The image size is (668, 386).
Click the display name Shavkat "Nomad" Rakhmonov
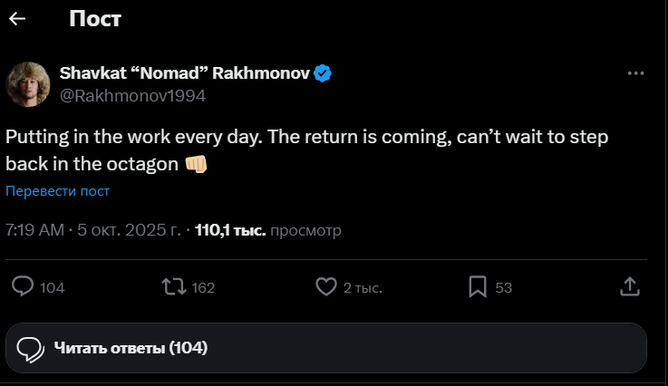pos(184,73)
